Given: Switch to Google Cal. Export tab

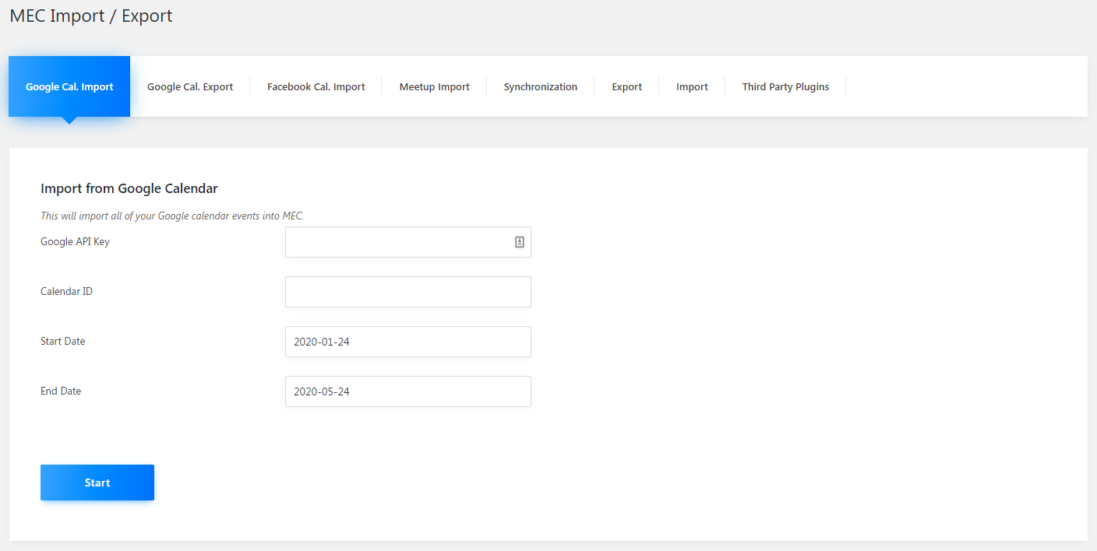Looking at the screenshot, I should [x=190, y=86].
